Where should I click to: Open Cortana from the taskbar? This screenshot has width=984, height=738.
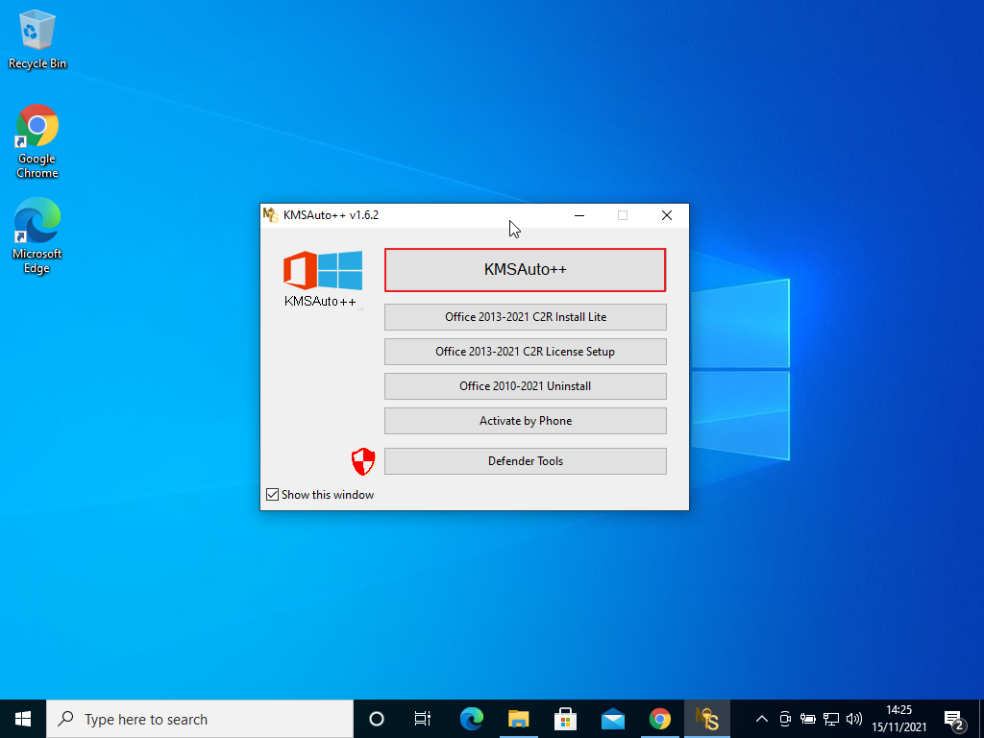(x=377, y=719)
